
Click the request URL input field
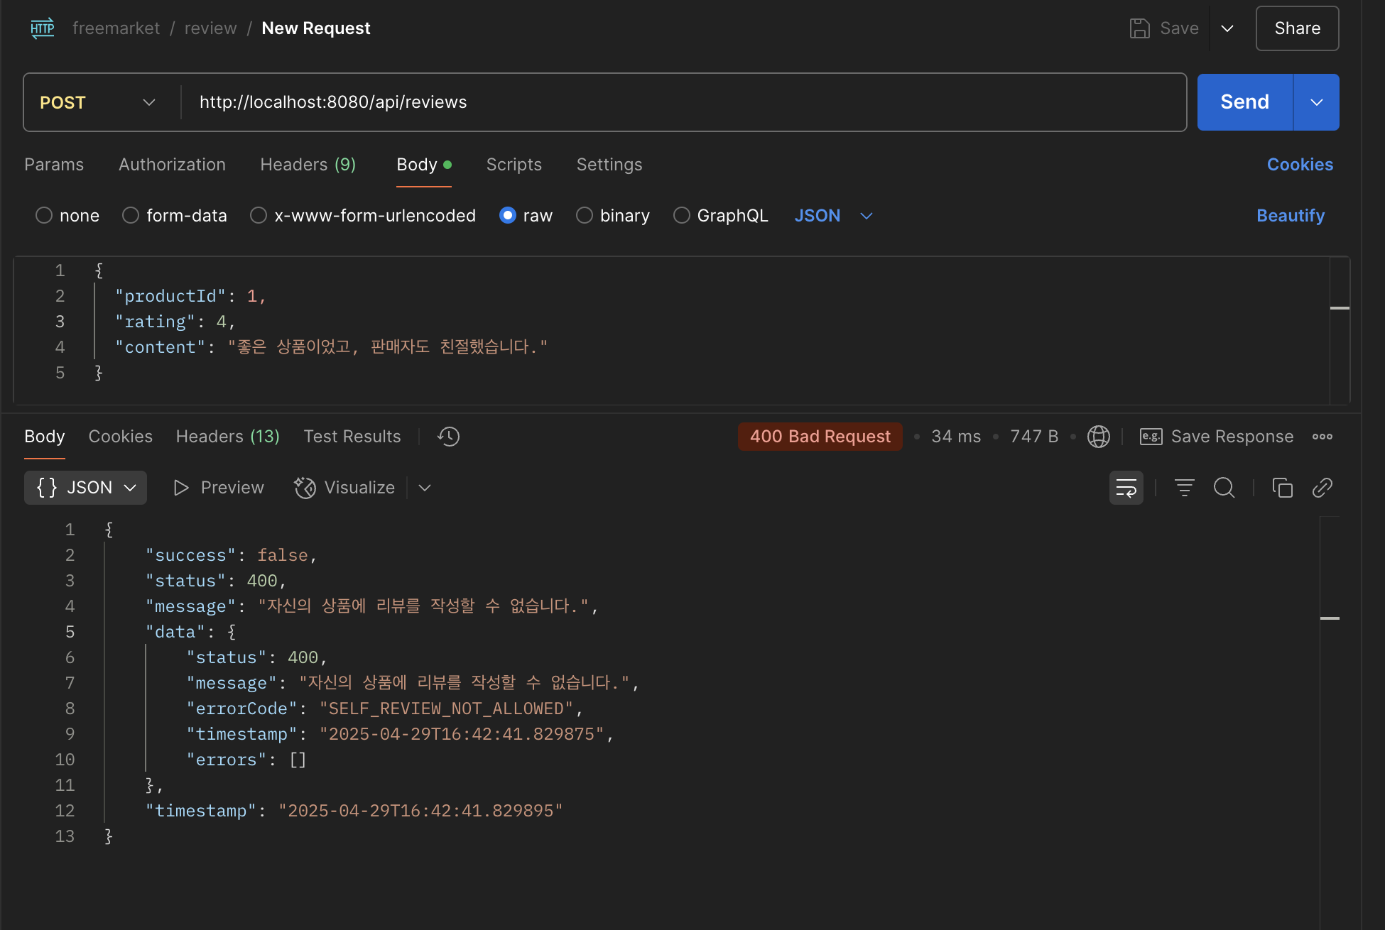(x=682, y=102)
